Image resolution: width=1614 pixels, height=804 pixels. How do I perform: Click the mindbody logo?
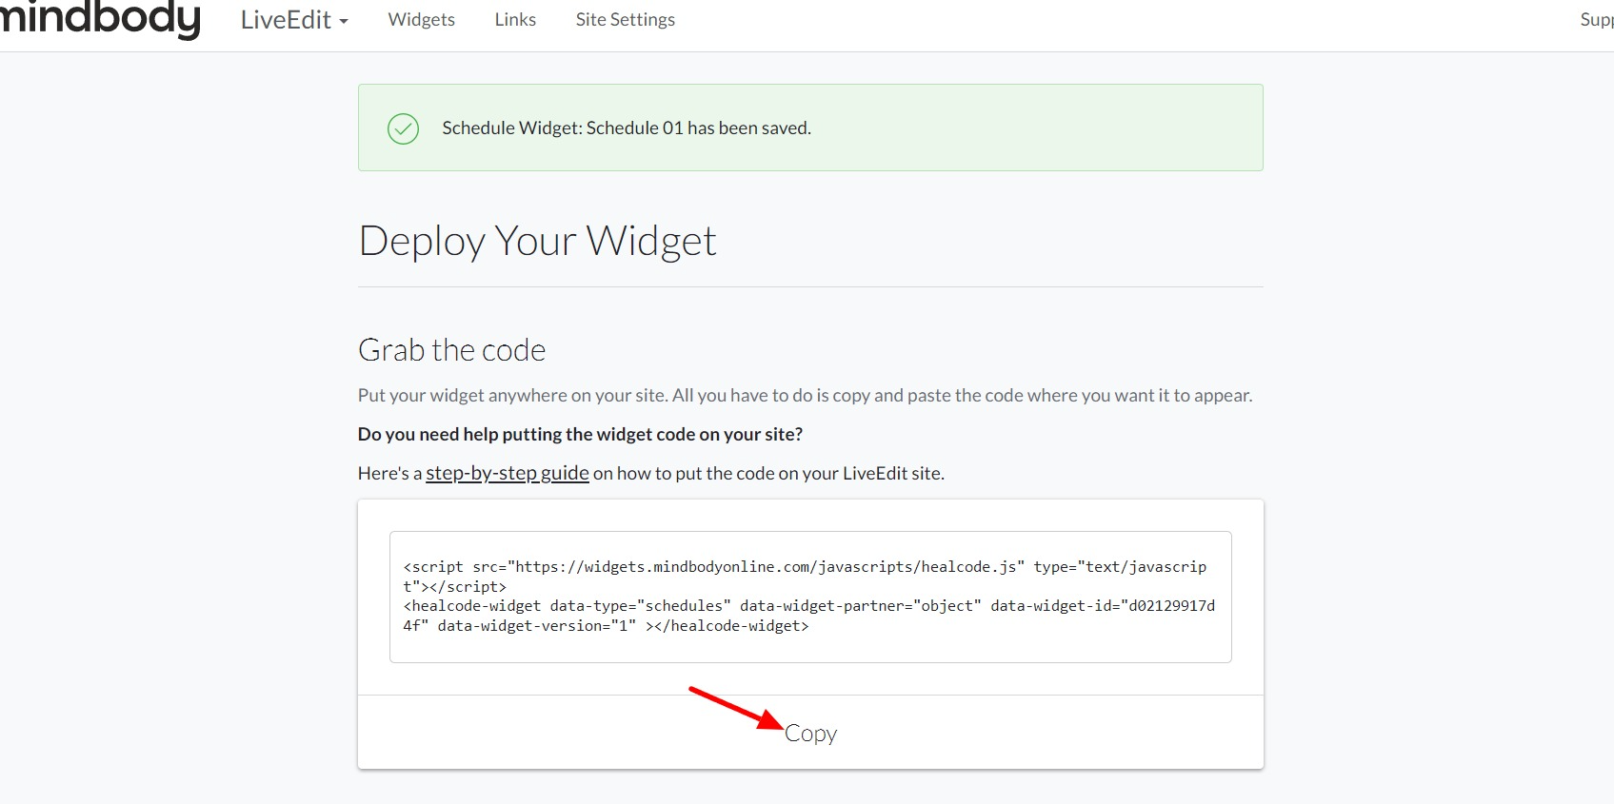click(x=100, y=18)
